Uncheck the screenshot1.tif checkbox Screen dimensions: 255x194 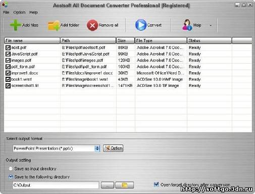(x=8, y=86)
